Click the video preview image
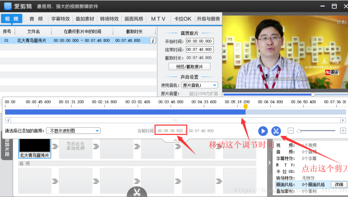The width and height of the screenshot is (348, 197). (285, 52)
